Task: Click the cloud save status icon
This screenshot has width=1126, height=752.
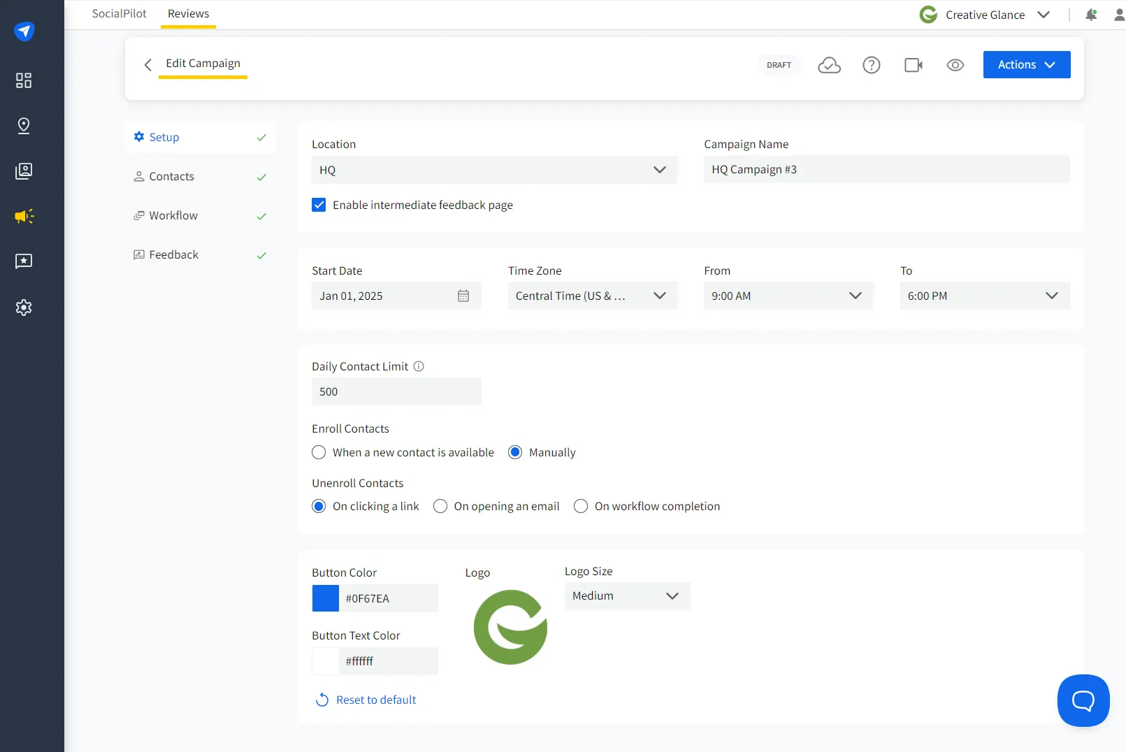Action: 829,64
